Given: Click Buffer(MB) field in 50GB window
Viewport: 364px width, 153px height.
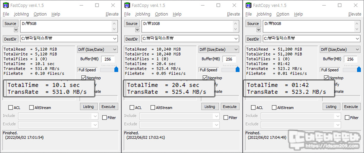Looking at the screenshot, I should pyautogui.click(x=351, y=59).
